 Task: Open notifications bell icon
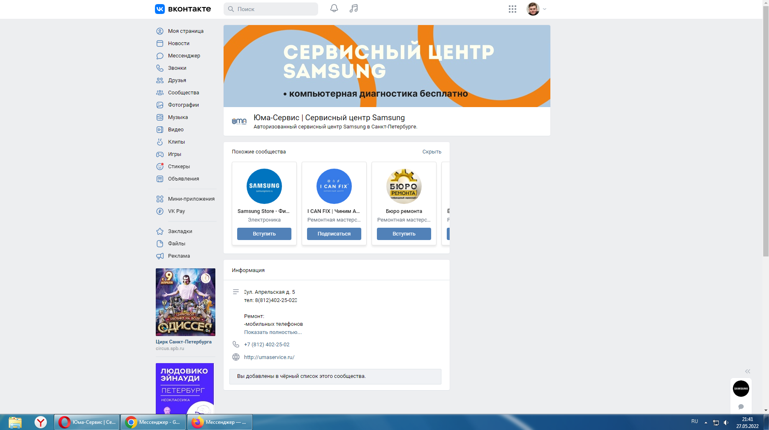(x=334, y=9)
